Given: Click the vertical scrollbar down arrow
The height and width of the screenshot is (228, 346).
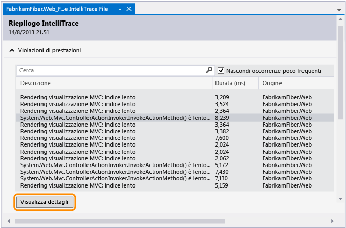Looking at the screenshot, I should pos(340,199).
